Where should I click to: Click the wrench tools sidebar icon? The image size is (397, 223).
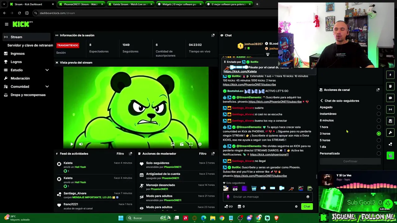click(390, 133)
